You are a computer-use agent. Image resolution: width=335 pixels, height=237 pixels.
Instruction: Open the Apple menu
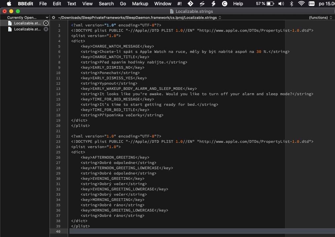coord(9,4)
